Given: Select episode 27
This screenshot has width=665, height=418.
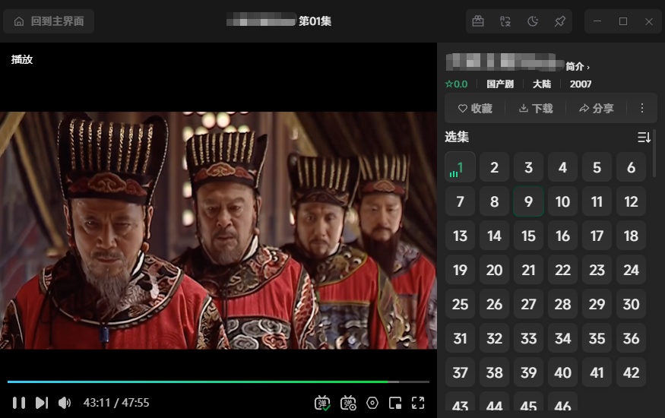Looking at the screenshot, I should (x=528, y=304).
